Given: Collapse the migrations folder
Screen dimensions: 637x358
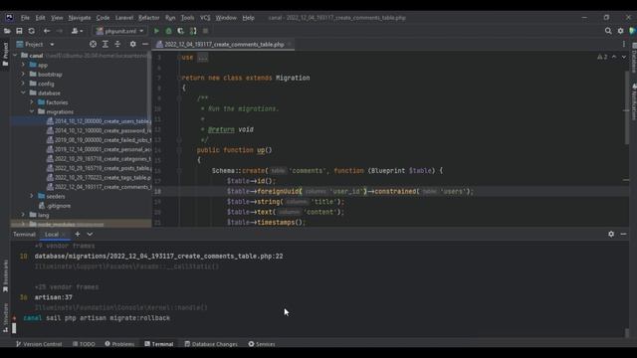Looking at the screenshot, I should pos(32,111).
